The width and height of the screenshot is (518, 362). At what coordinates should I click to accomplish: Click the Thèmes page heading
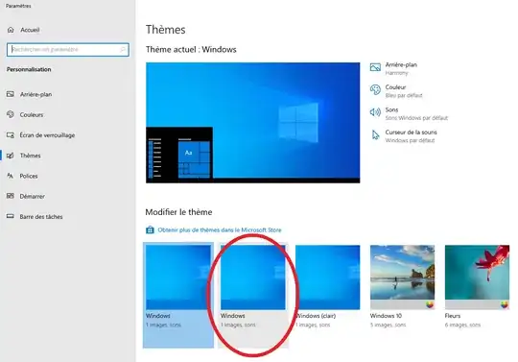coord(166,30)
